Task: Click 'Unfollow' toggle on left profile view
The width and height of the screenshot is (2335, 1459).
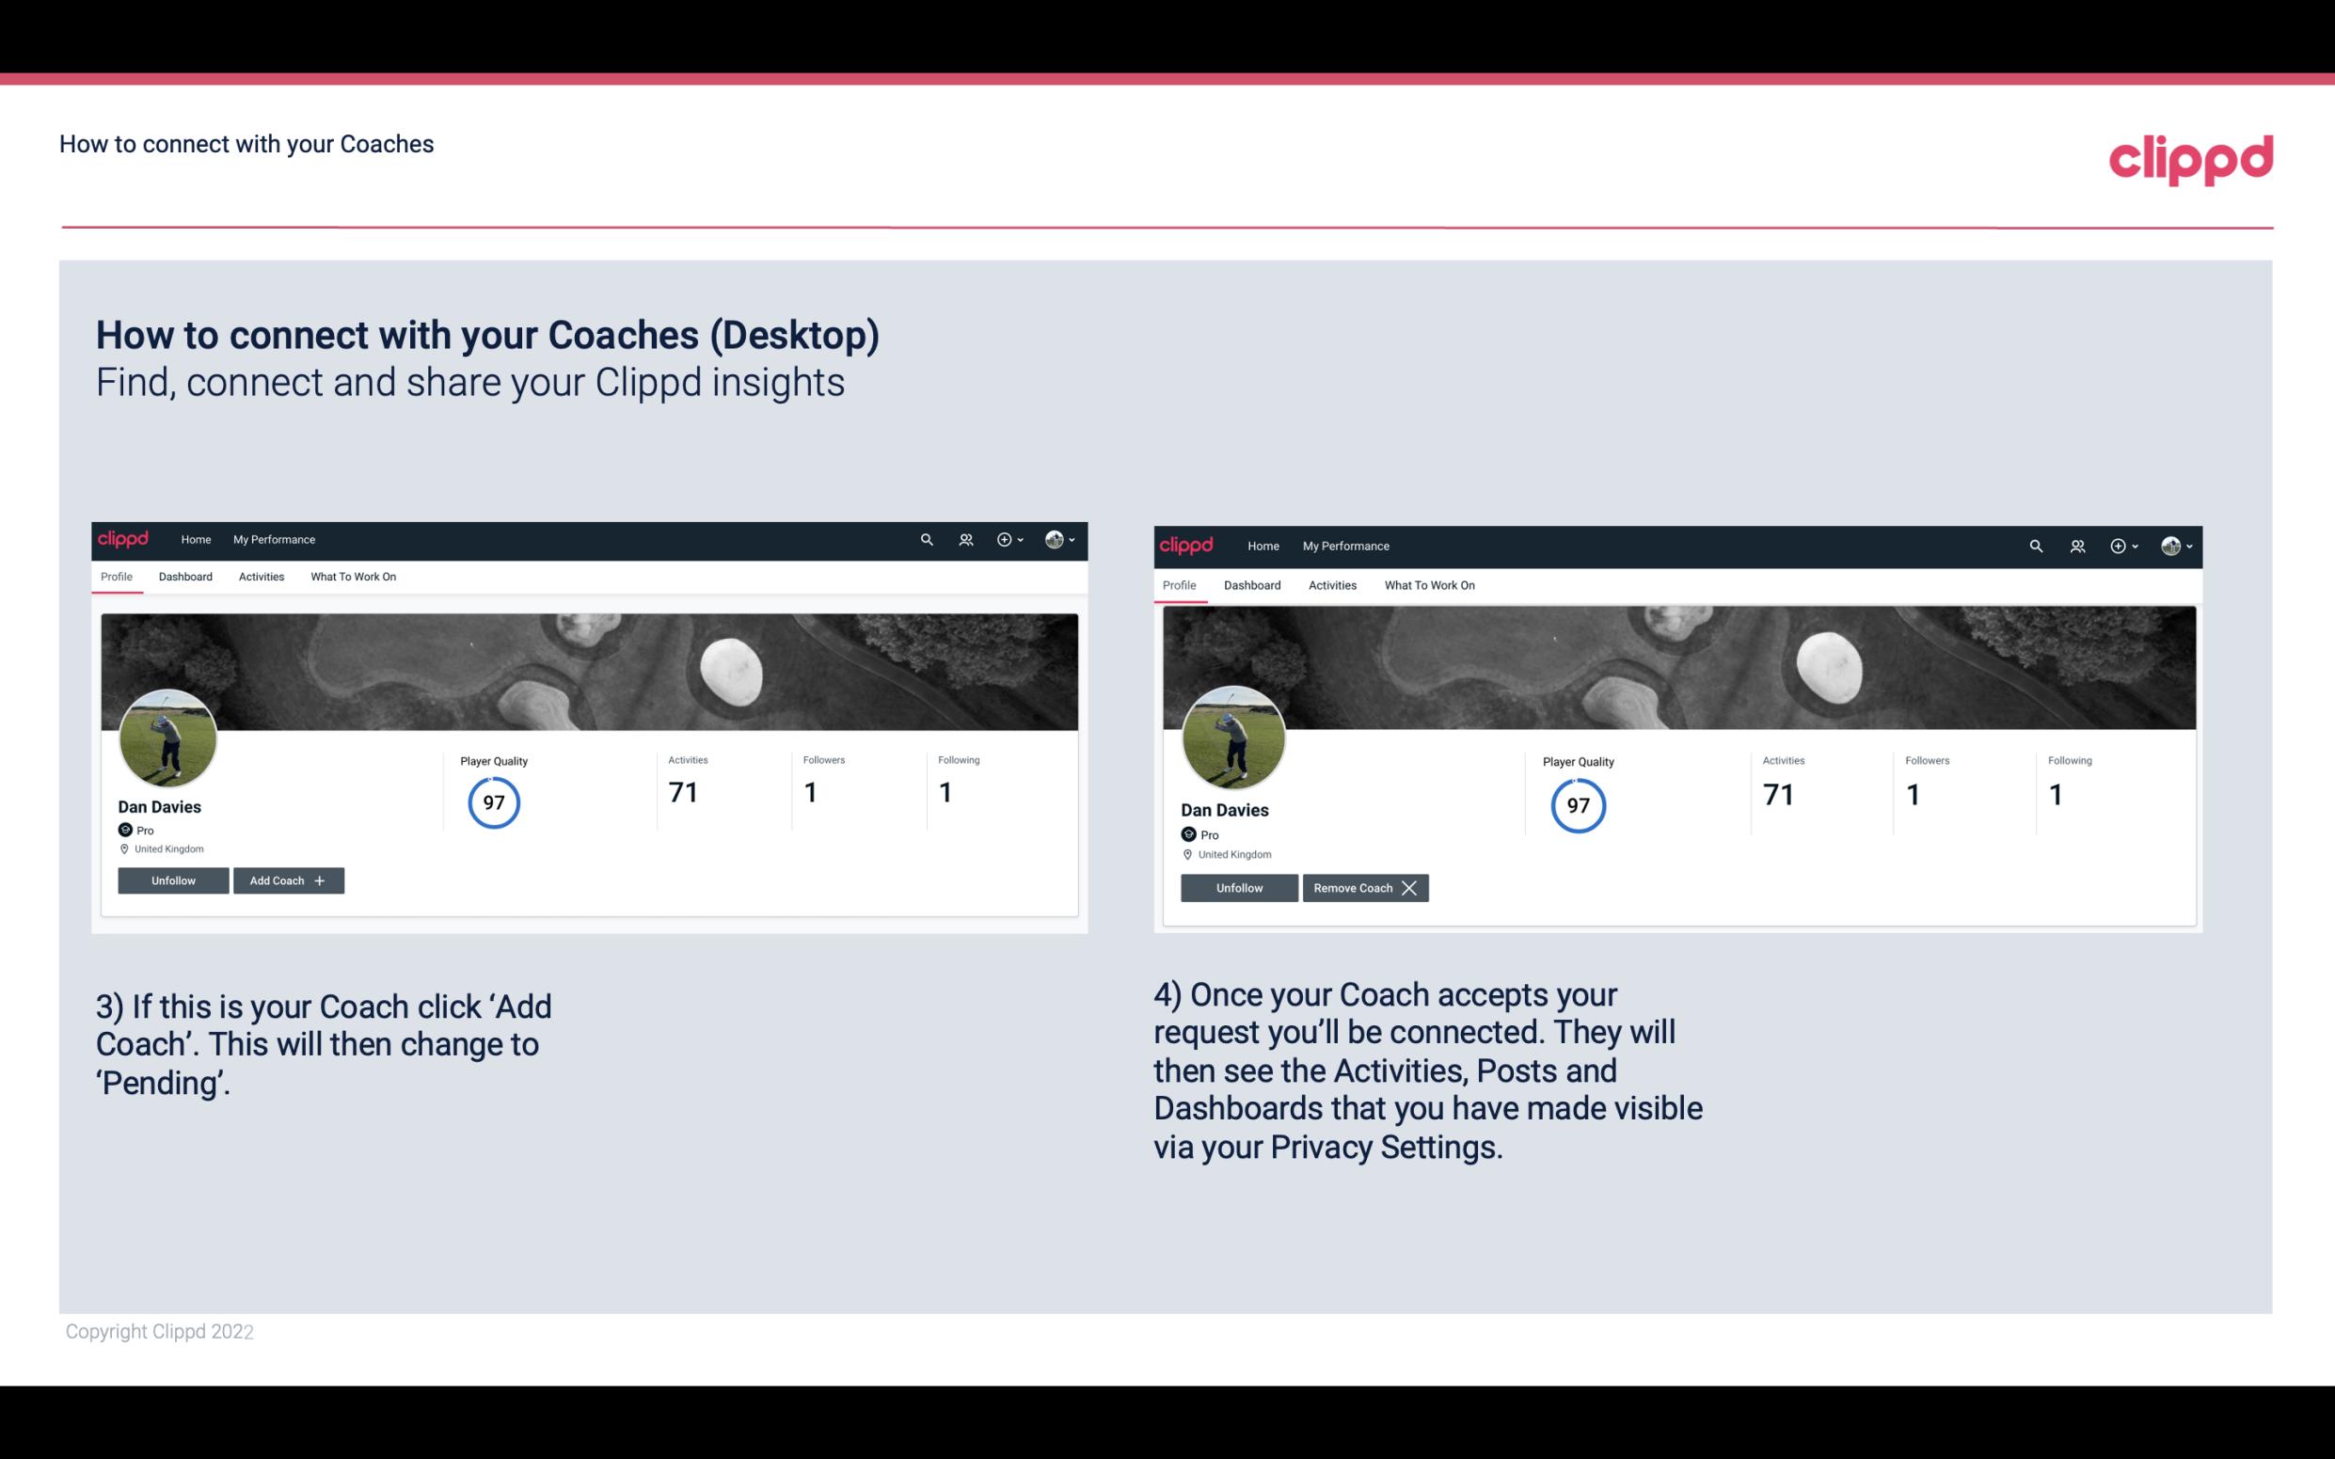Action: [173, 880]
